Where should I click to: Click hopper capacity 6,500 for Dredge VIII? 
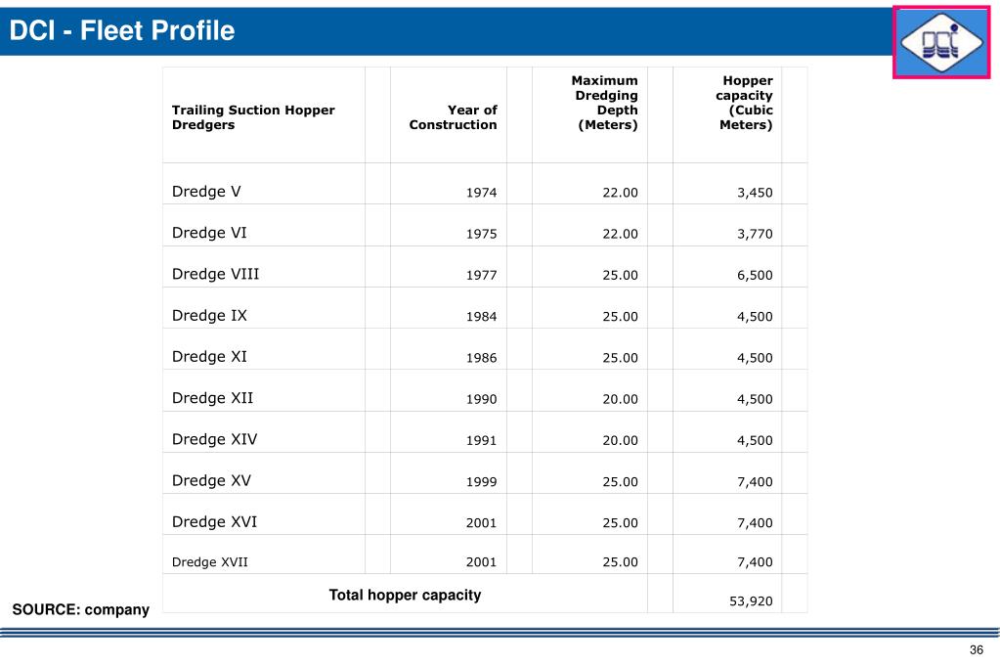[x=755, y=275]
